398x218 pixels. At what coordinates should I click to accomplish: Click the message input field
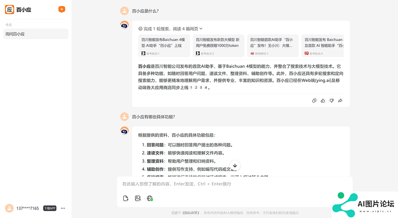coord(235,184)
